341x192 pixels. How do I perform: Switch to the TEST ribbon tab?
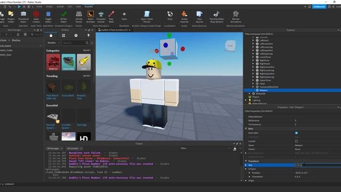70,7
